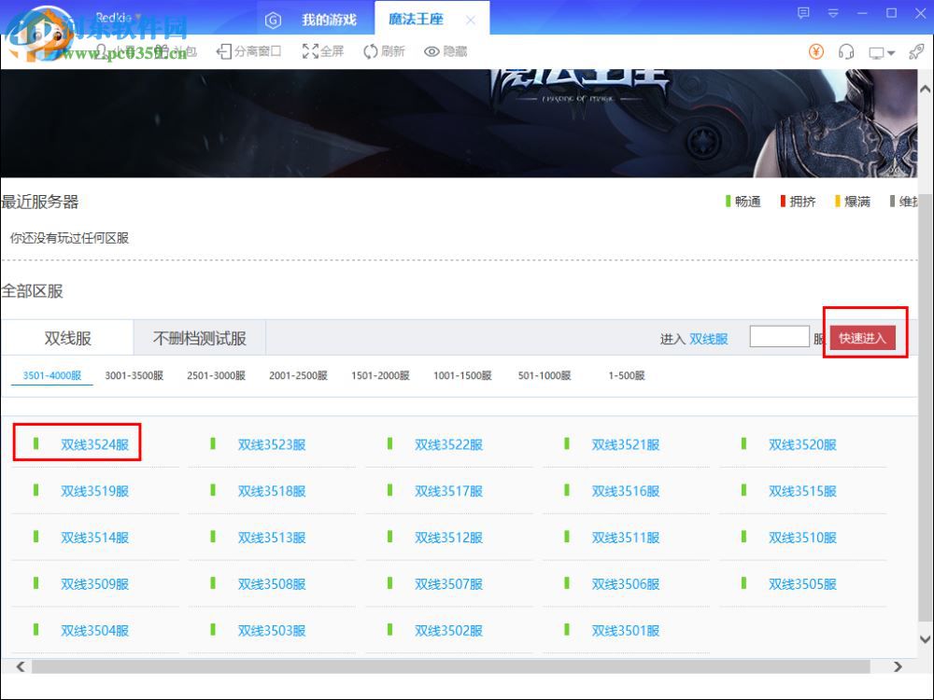Select the 双线服 server tab
Image resolution: width=934 pixels, height=700 pixels.
click(67, 338)
